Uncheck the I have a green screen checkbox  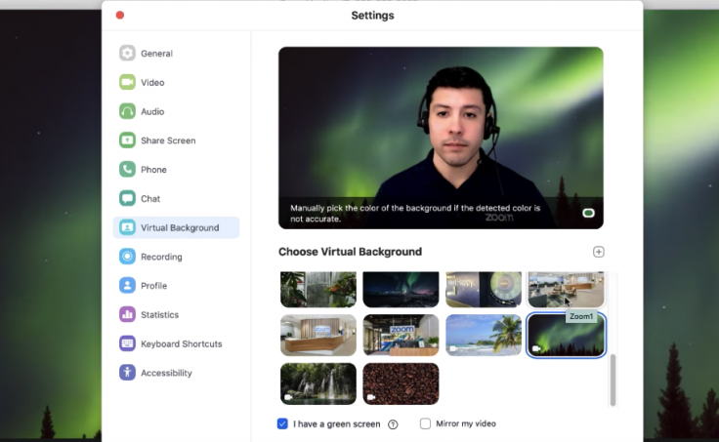(x=282, y=423)
